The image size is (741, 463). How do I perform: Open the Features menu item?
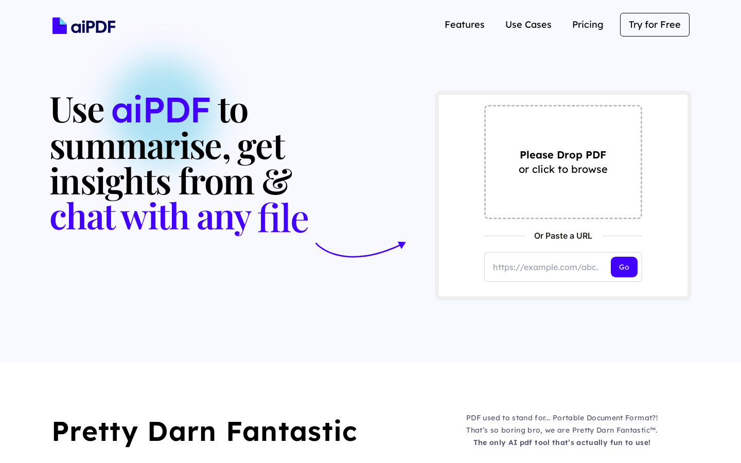[465, 25]
